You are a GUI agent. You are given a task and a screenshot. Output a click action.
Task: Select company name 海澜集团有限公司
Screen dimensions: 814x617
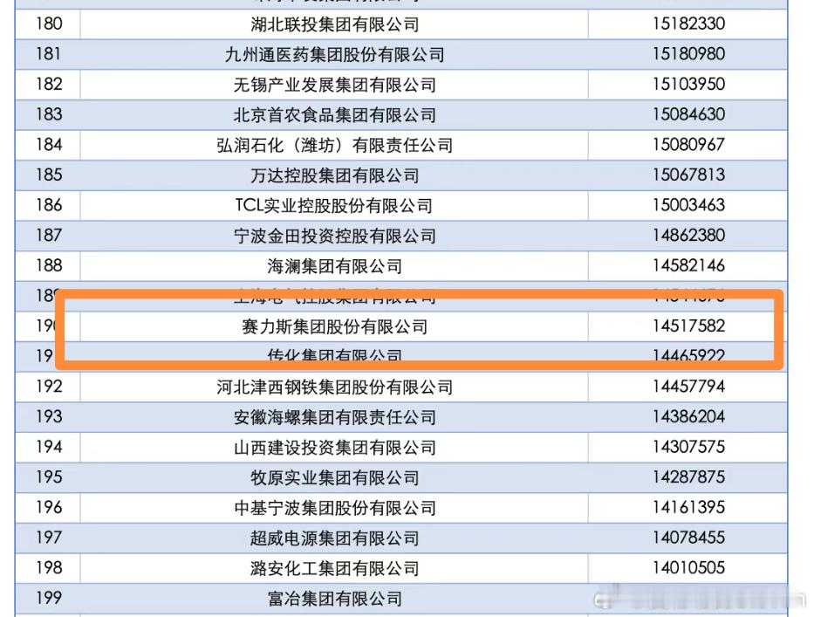click(x=335, y=266)
